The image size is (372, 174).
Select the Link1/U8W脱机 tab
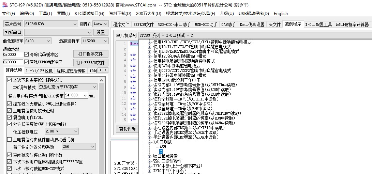click(x=39, y=70)
